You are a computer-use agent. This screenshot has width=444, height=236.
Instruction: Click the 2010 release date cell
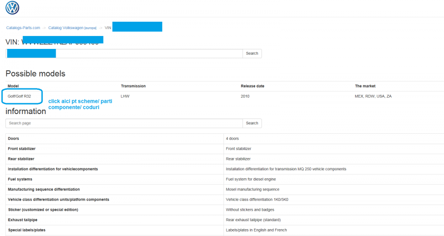click(x=245, y=96)
